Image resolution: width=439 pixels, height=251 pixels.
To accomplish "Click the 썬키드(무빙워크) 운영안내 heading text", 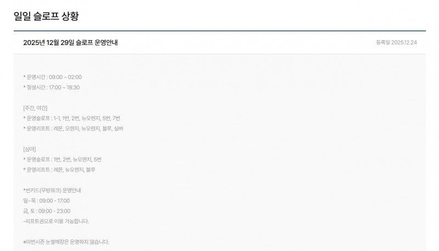I will click(x=52, y=190).
